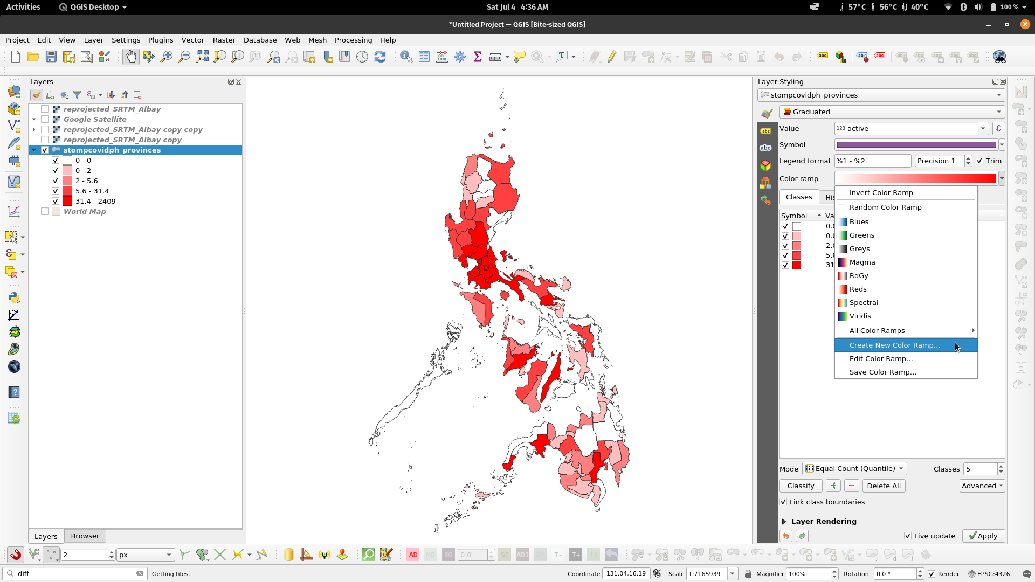Click the Refresh map icon
The image size is (1035, 582).
[380, 57]
